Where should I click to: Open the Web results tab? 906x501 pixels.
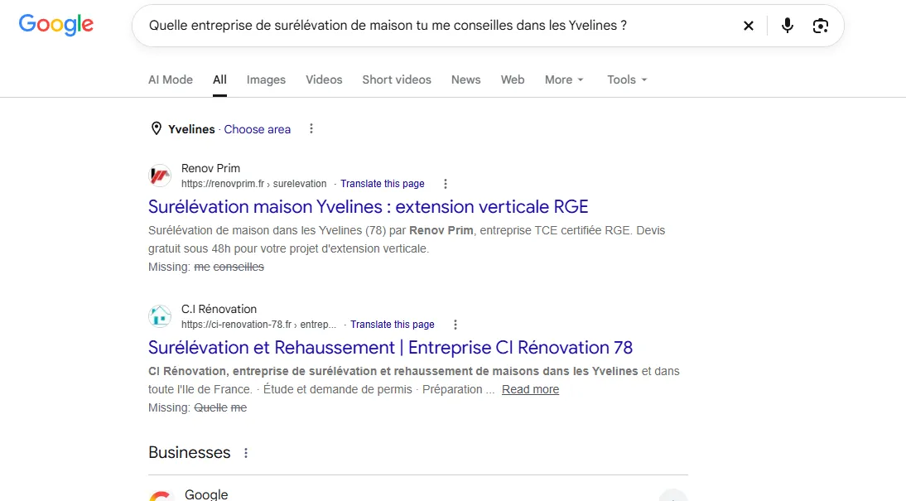[513, 79]
